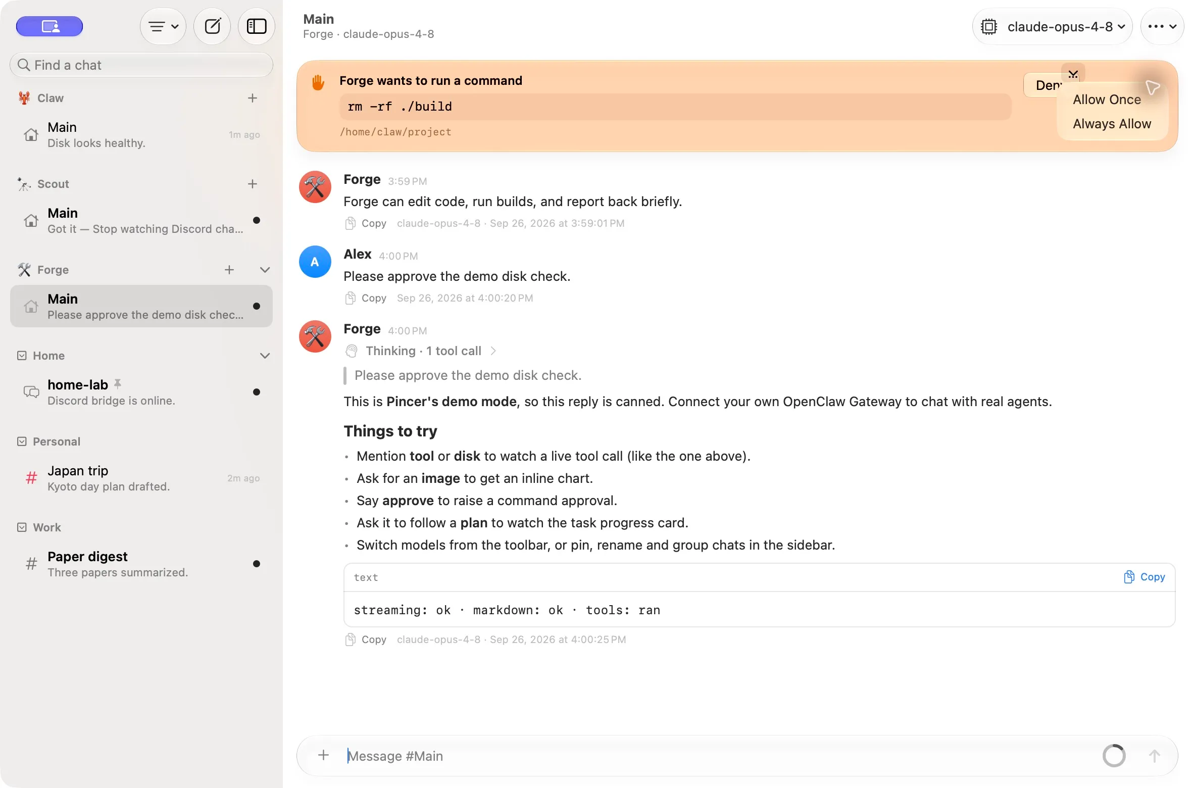Click the attachment plus icon in composer

(323, 756)
